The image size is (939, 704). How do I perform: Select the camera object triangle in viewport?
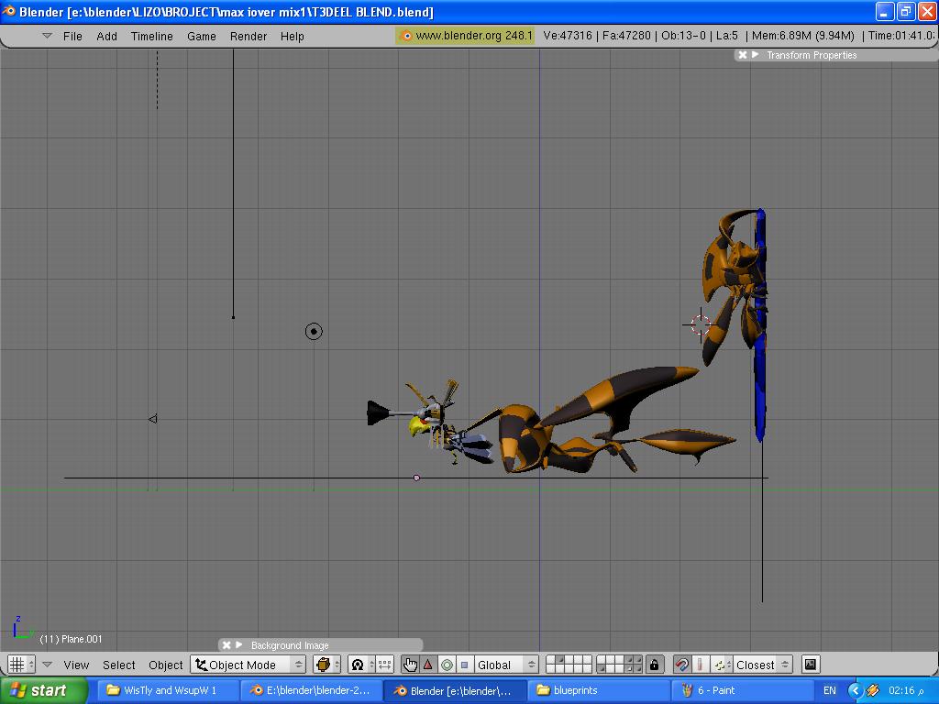(153, 419)
